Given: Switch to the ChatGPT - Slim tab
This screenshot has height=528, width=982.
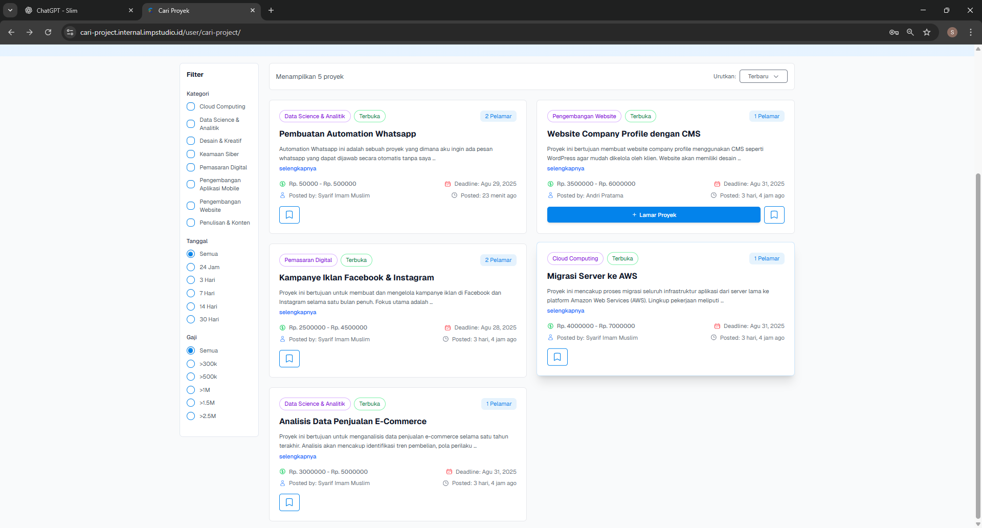Looking at the screenshot, I should tap(77, 10).
